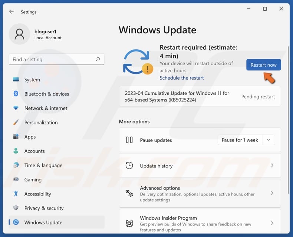Expand the pause duration dropdown arrow
The width and height of the screenshot is (293, 237).
pyautogui.click(x=269, y=140)
